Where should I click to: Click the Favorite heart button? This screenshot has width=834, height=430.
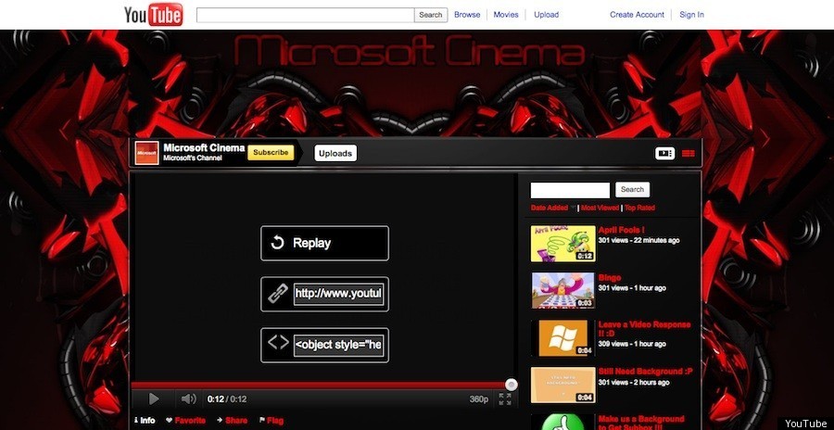pyautogui.click(x=185, y=421)
